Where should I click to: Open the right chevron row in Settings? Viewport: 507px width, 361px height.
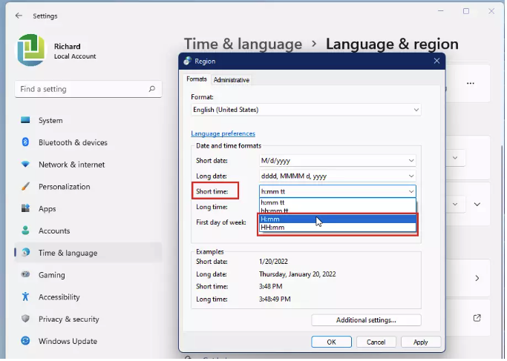point(477,278)
